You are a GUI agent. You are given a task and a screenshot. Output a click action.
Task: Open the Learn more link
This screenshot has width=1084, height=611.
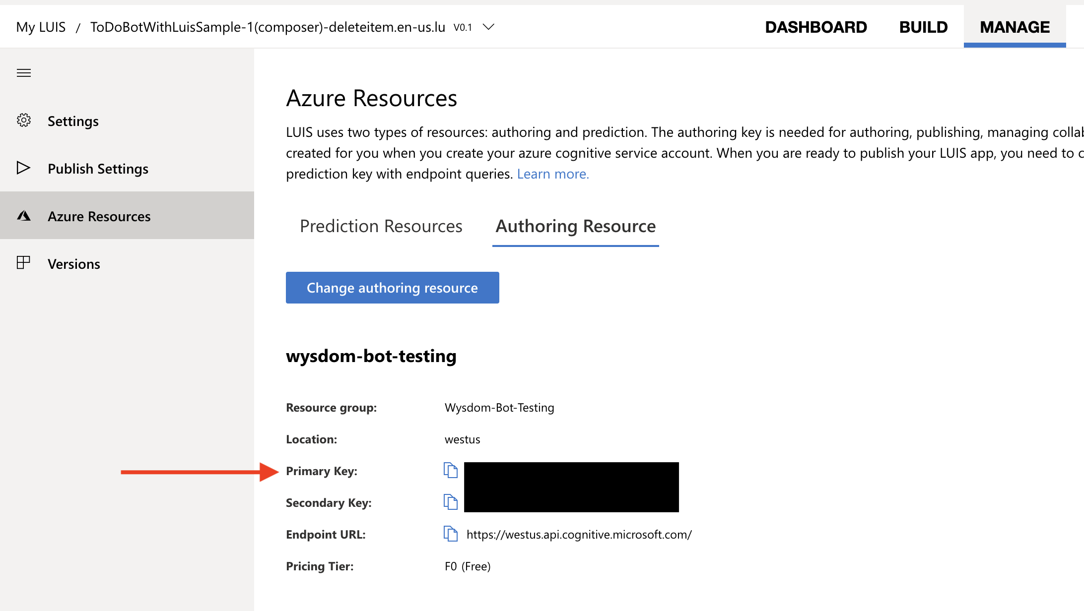(553, 174)
